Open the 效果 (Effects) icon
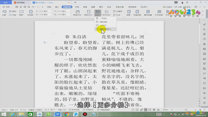This screenshot has width=208, height=117. 22,11
